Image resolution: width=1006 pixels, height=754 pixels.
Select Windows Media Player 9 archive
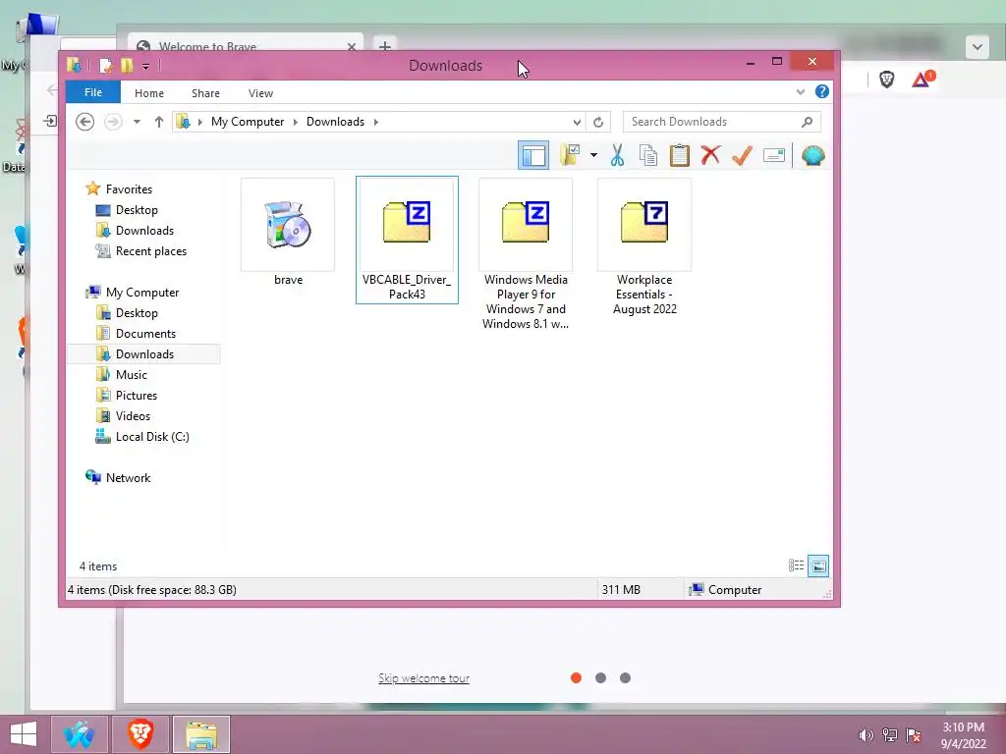click(526, 254)
